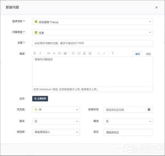Insert a code block in the description

point(60,53)
